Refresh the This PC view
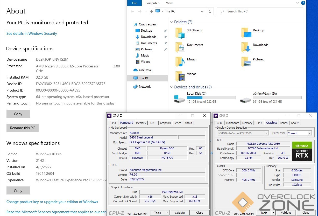Viewport: 318px width, 216px height. point(210,11)
